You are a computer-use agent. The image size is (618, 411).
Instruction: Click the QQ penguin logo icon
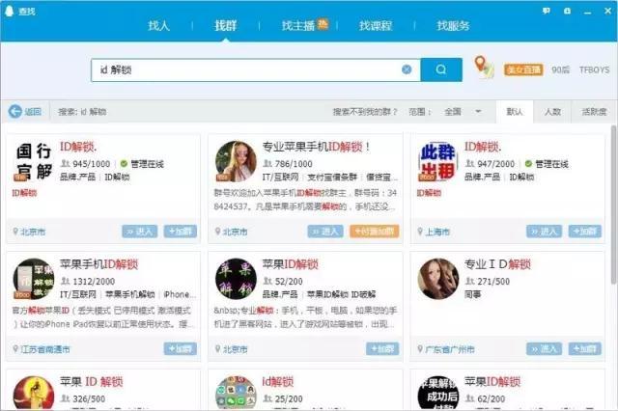pos(9,11)
